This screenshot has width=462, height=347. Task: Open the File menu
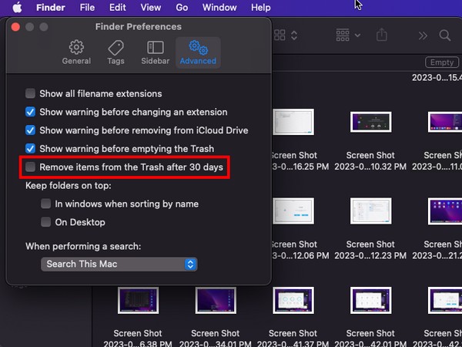click(x=87, y=8)
